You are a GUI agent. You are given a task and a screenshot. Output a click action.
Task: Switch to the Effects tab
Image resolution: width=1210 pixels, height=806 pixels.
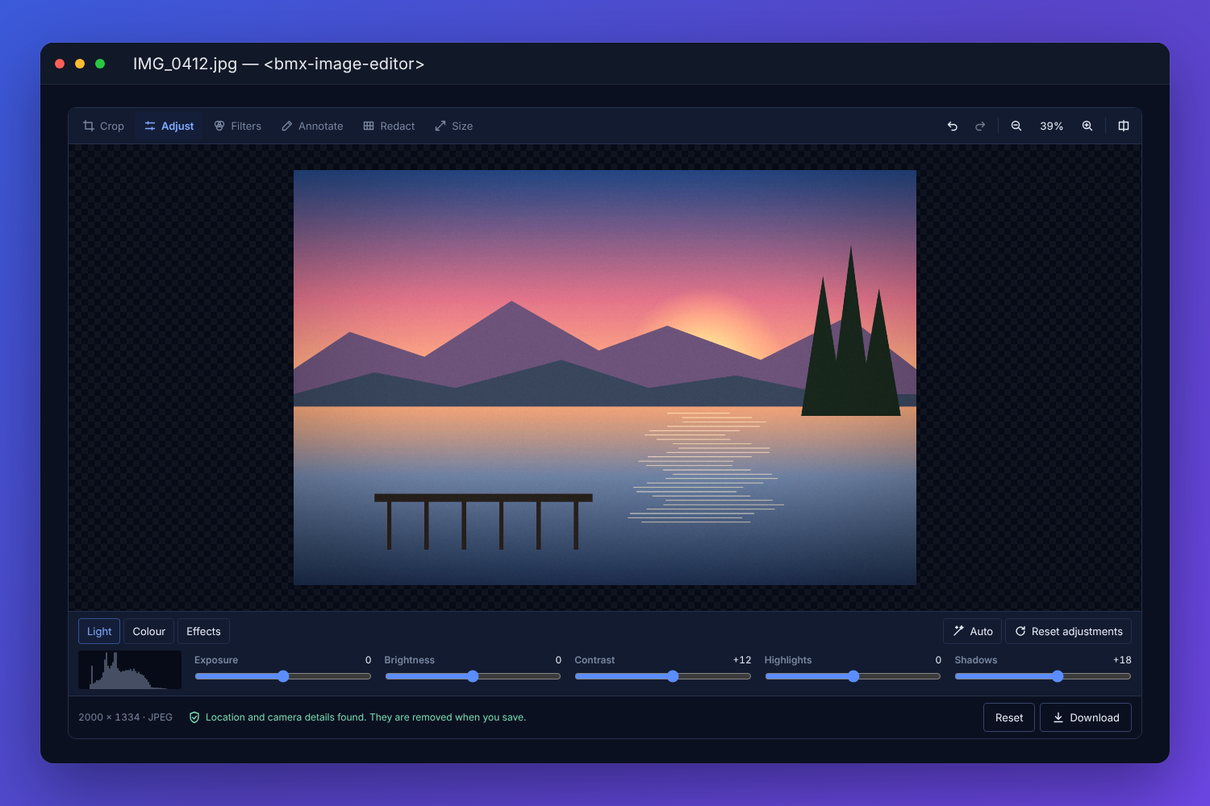203,631
